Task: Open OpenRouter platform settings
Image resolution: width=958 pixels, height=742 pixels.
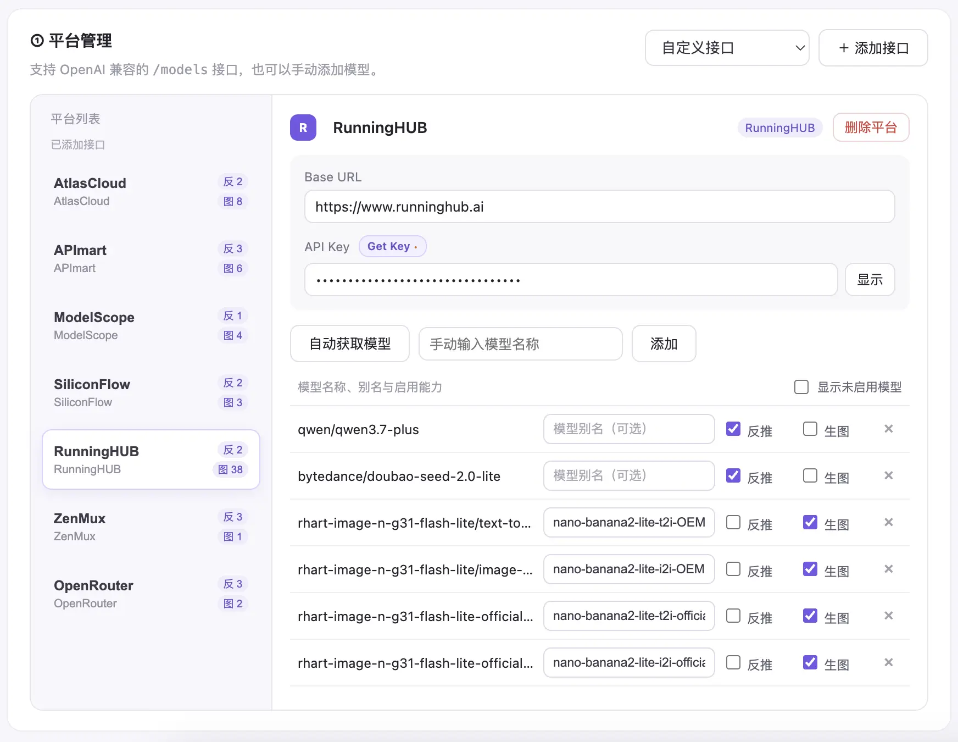Action: pos(151,594)
